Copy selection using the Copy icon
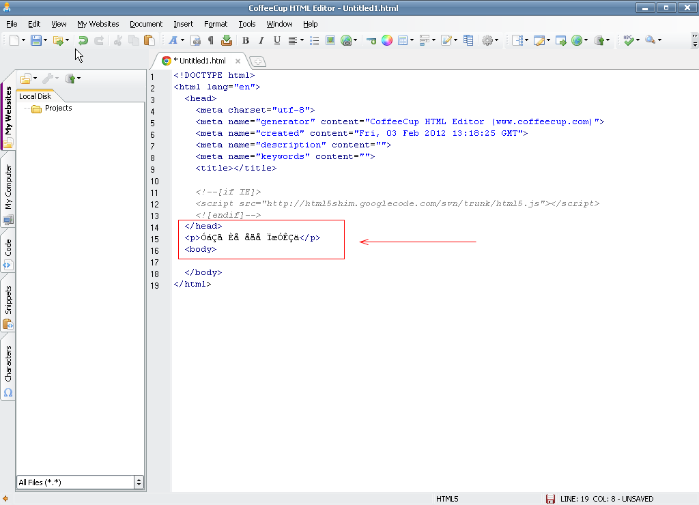This screenshot has height=505, width=699. pos(133,40)
